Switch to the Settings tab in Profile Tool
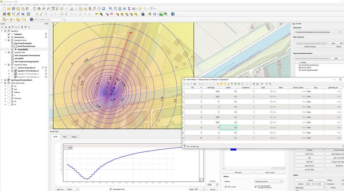344x191 pixels. [x=74, y=137]
